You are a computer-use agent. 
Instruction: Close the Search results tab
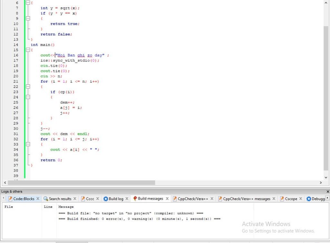tap(75, 199)
